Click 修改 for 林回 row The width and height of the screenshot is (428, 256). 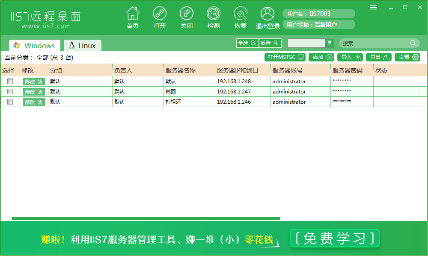[34, 92]
